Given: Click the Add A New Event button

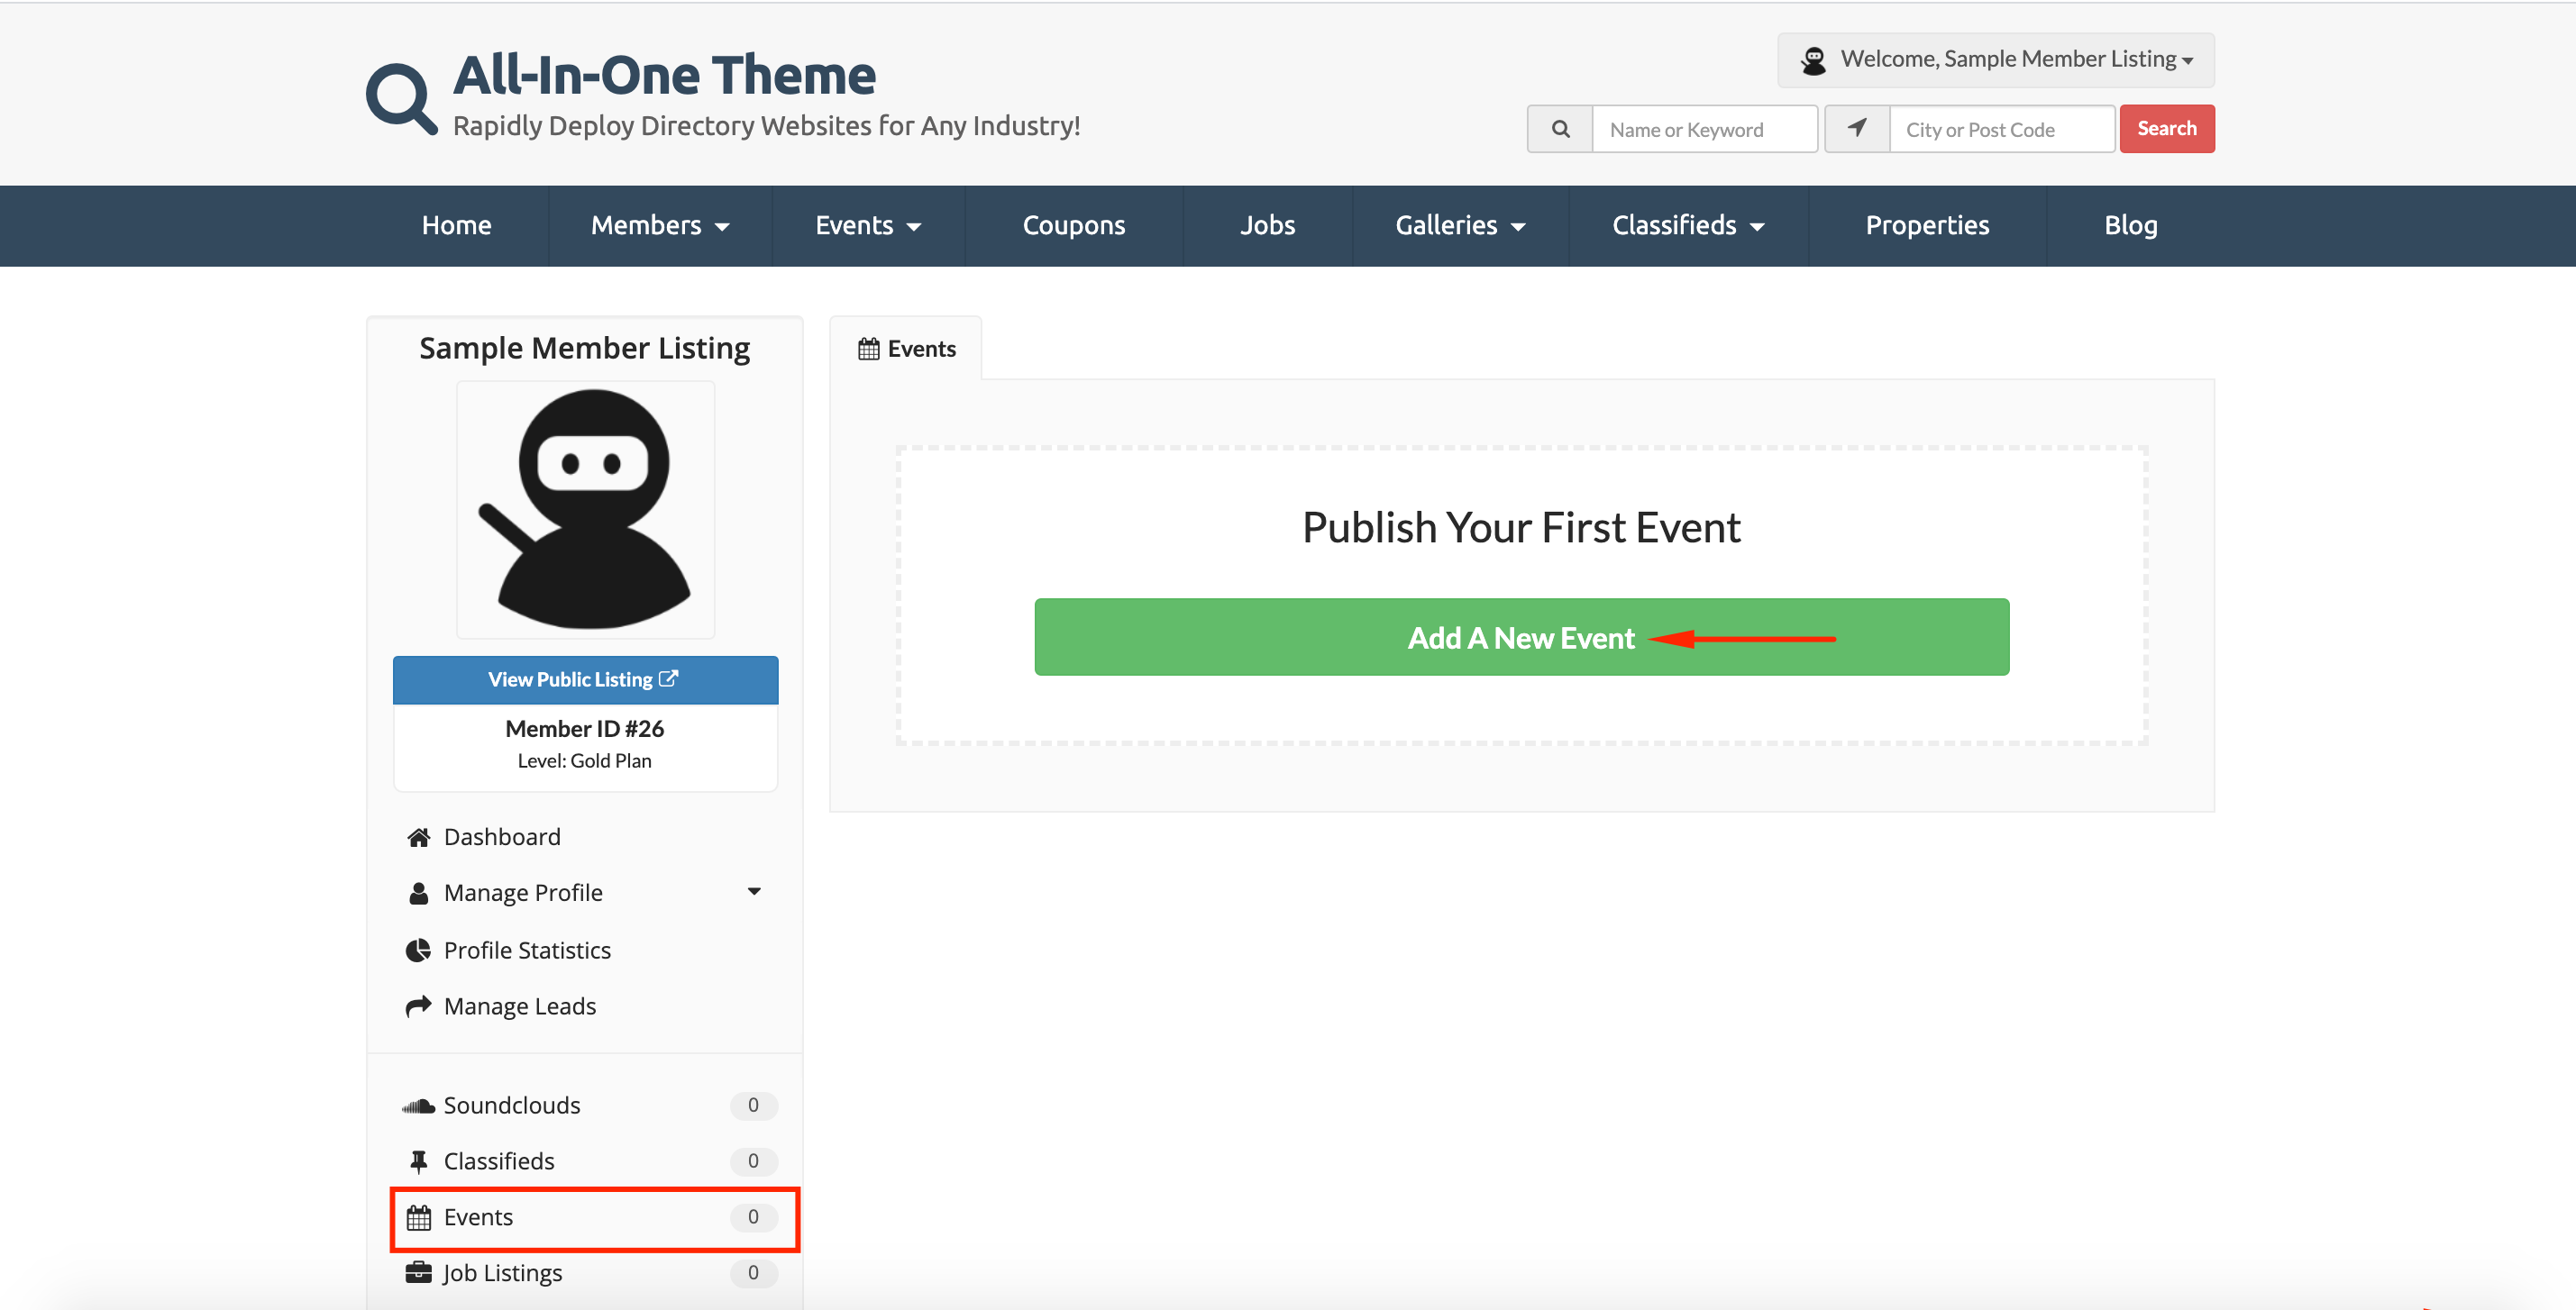Looking at the screenshot, I should click(x=1520, y=638).
